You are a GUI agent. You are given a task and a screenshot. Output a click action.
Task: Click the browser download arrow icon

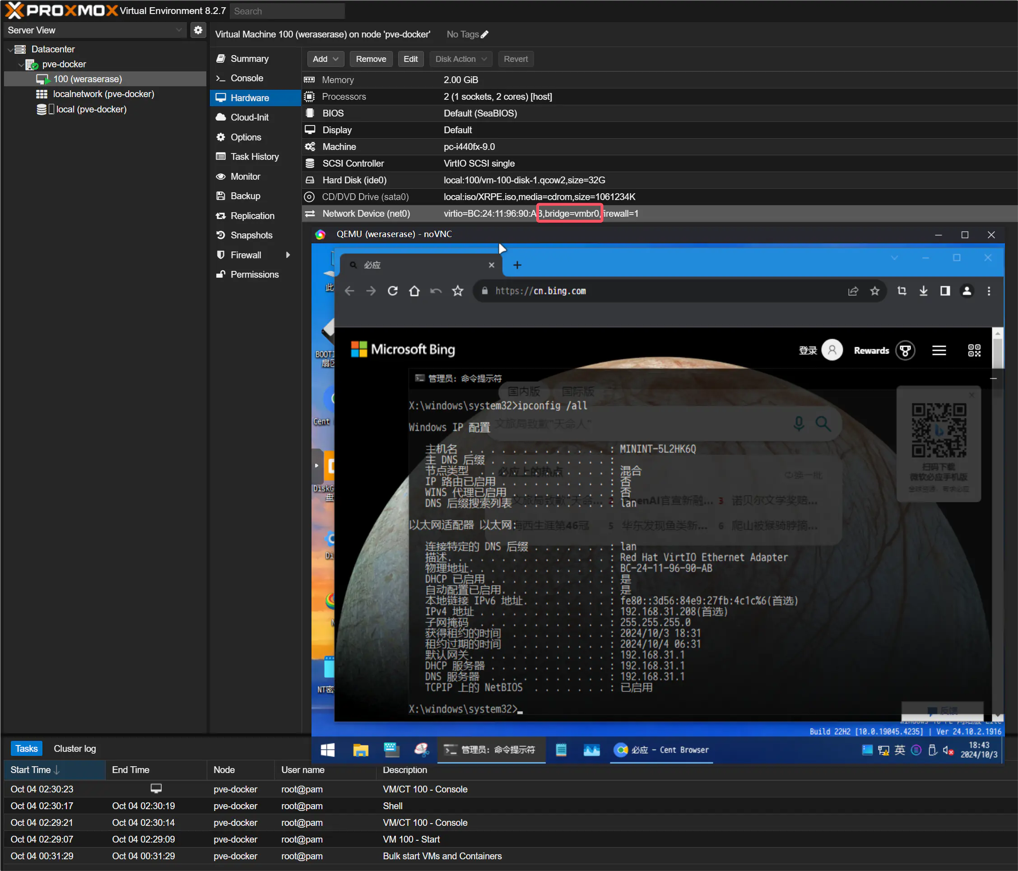[x=923, y=291]
